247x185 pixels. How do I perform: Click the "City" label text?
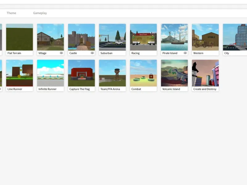tap(227, 53)
